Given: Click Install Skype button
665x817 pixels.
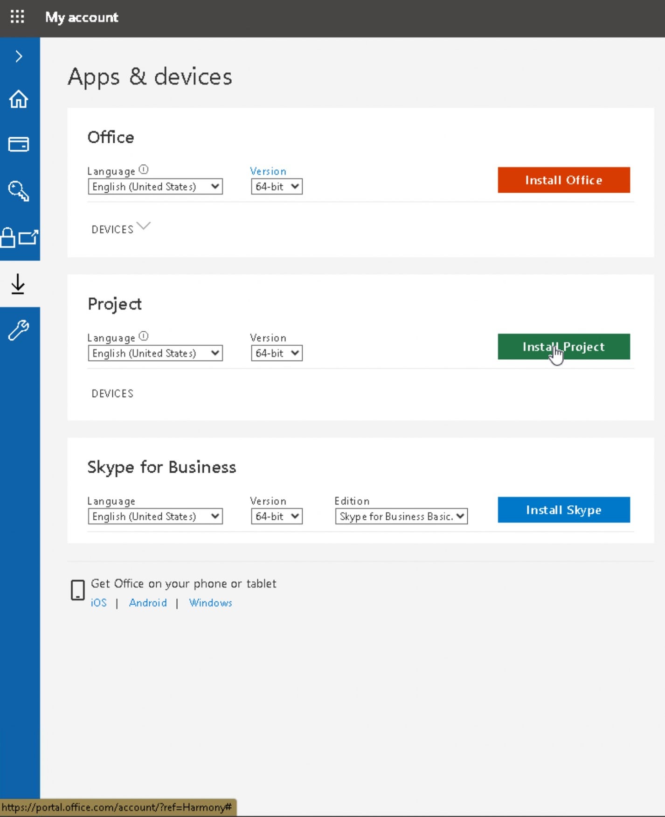Looking at the screenshot, I should tap(564, 510).
